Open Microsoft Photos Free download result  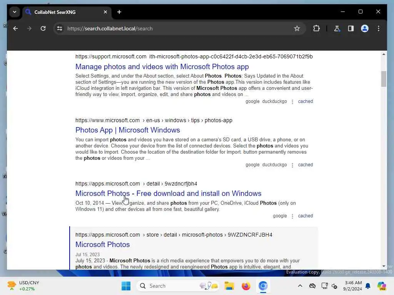(169, 194)
